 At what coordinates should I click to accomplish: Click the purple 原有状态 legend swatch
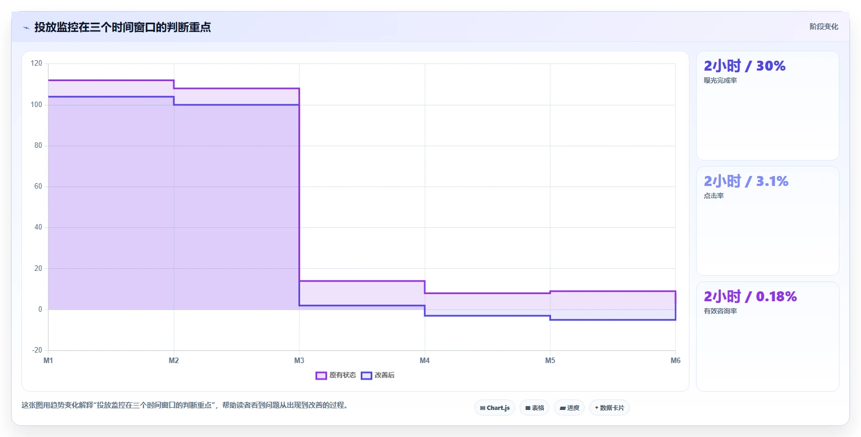point(321,375)
